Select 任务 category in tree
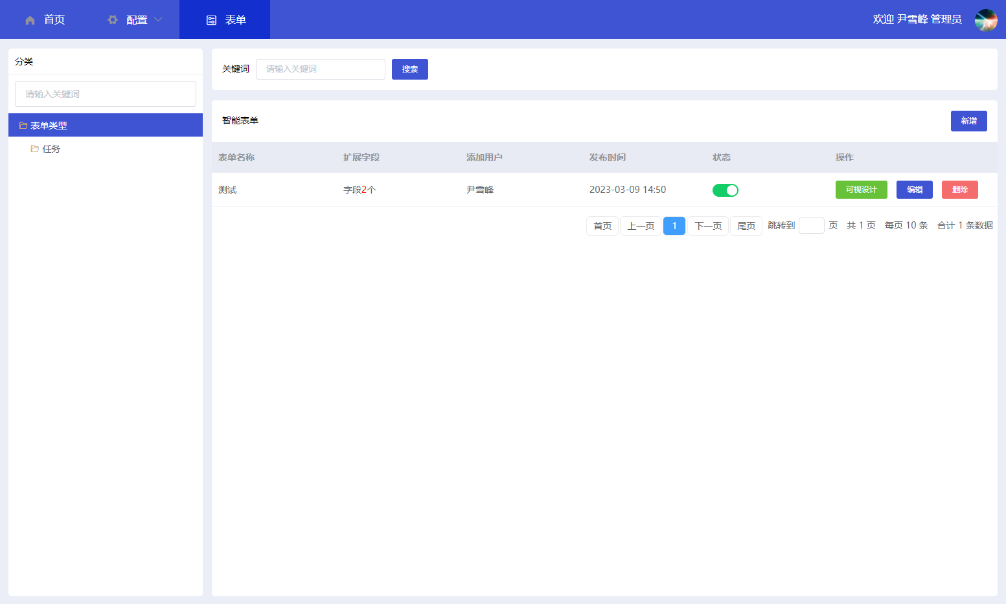Image resolution: width=1006 pixels, height=604 pixels. click(51, 149)
